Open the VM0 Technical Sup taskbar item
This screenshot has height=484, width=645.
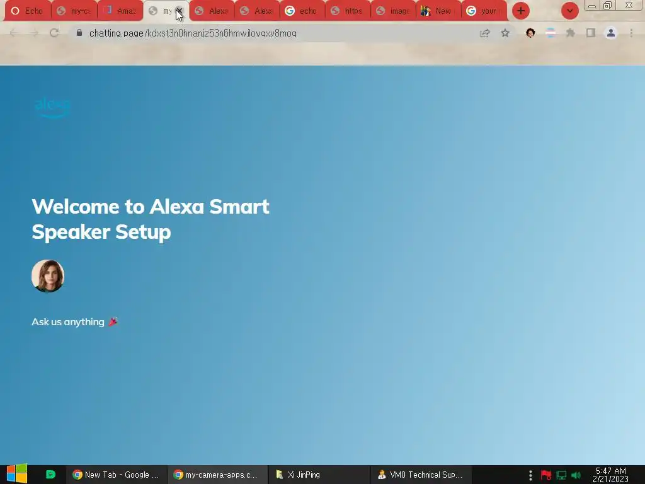coord(420,475)
